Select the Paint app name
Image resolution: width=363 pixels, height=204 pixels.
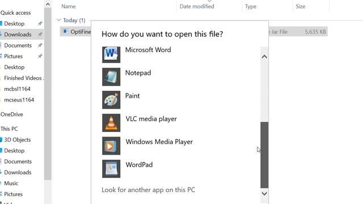(132, 96)
